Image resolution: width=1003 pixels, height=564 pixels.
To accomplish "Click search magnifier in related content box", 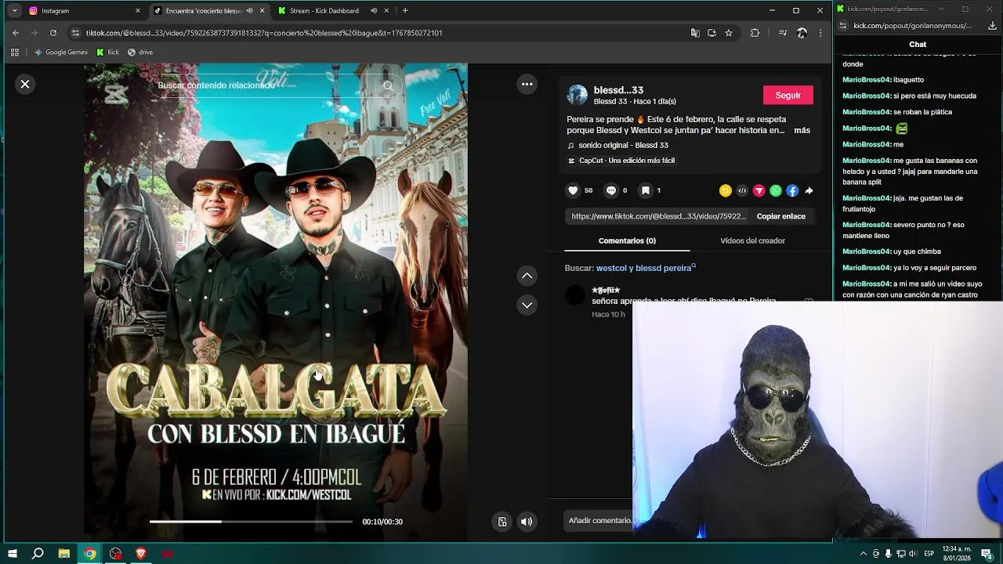I will pyautogui.click(x=388, y=85).
